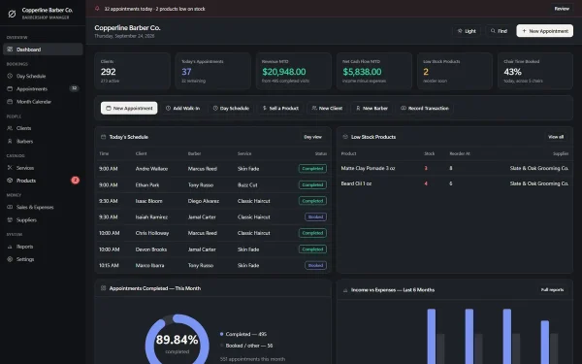582x364 pixels.
Task: Open the Find search box
Action: pyautogui.click(x=499, y=31)
